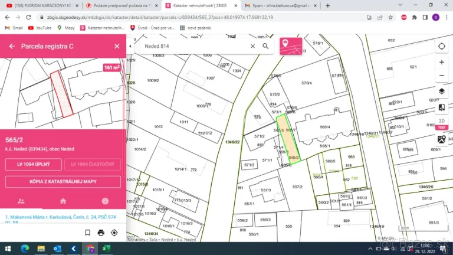Open owner Makanová Mária link

click(61, 220)
